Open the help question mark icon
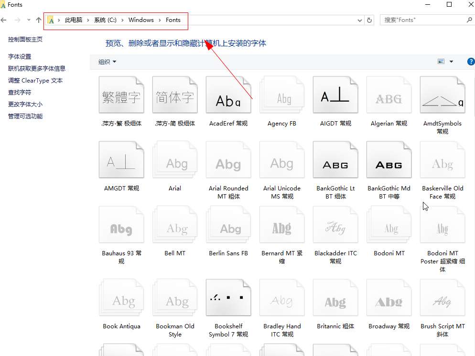The width and height of the screenshot is (475, 356). (x=471, y=62)
